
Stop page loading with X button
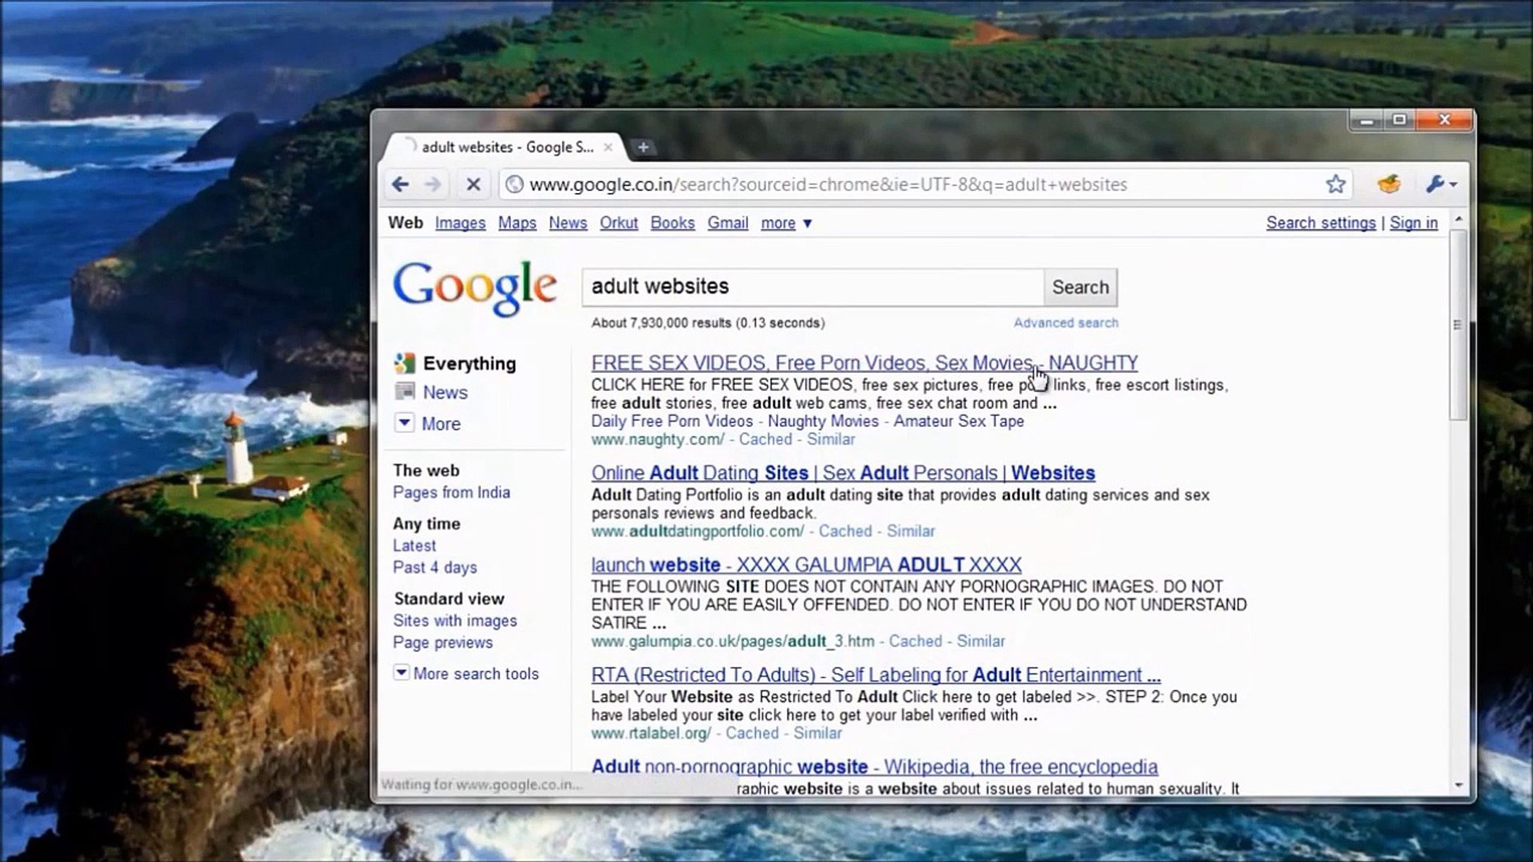click(x=473, y=184)
